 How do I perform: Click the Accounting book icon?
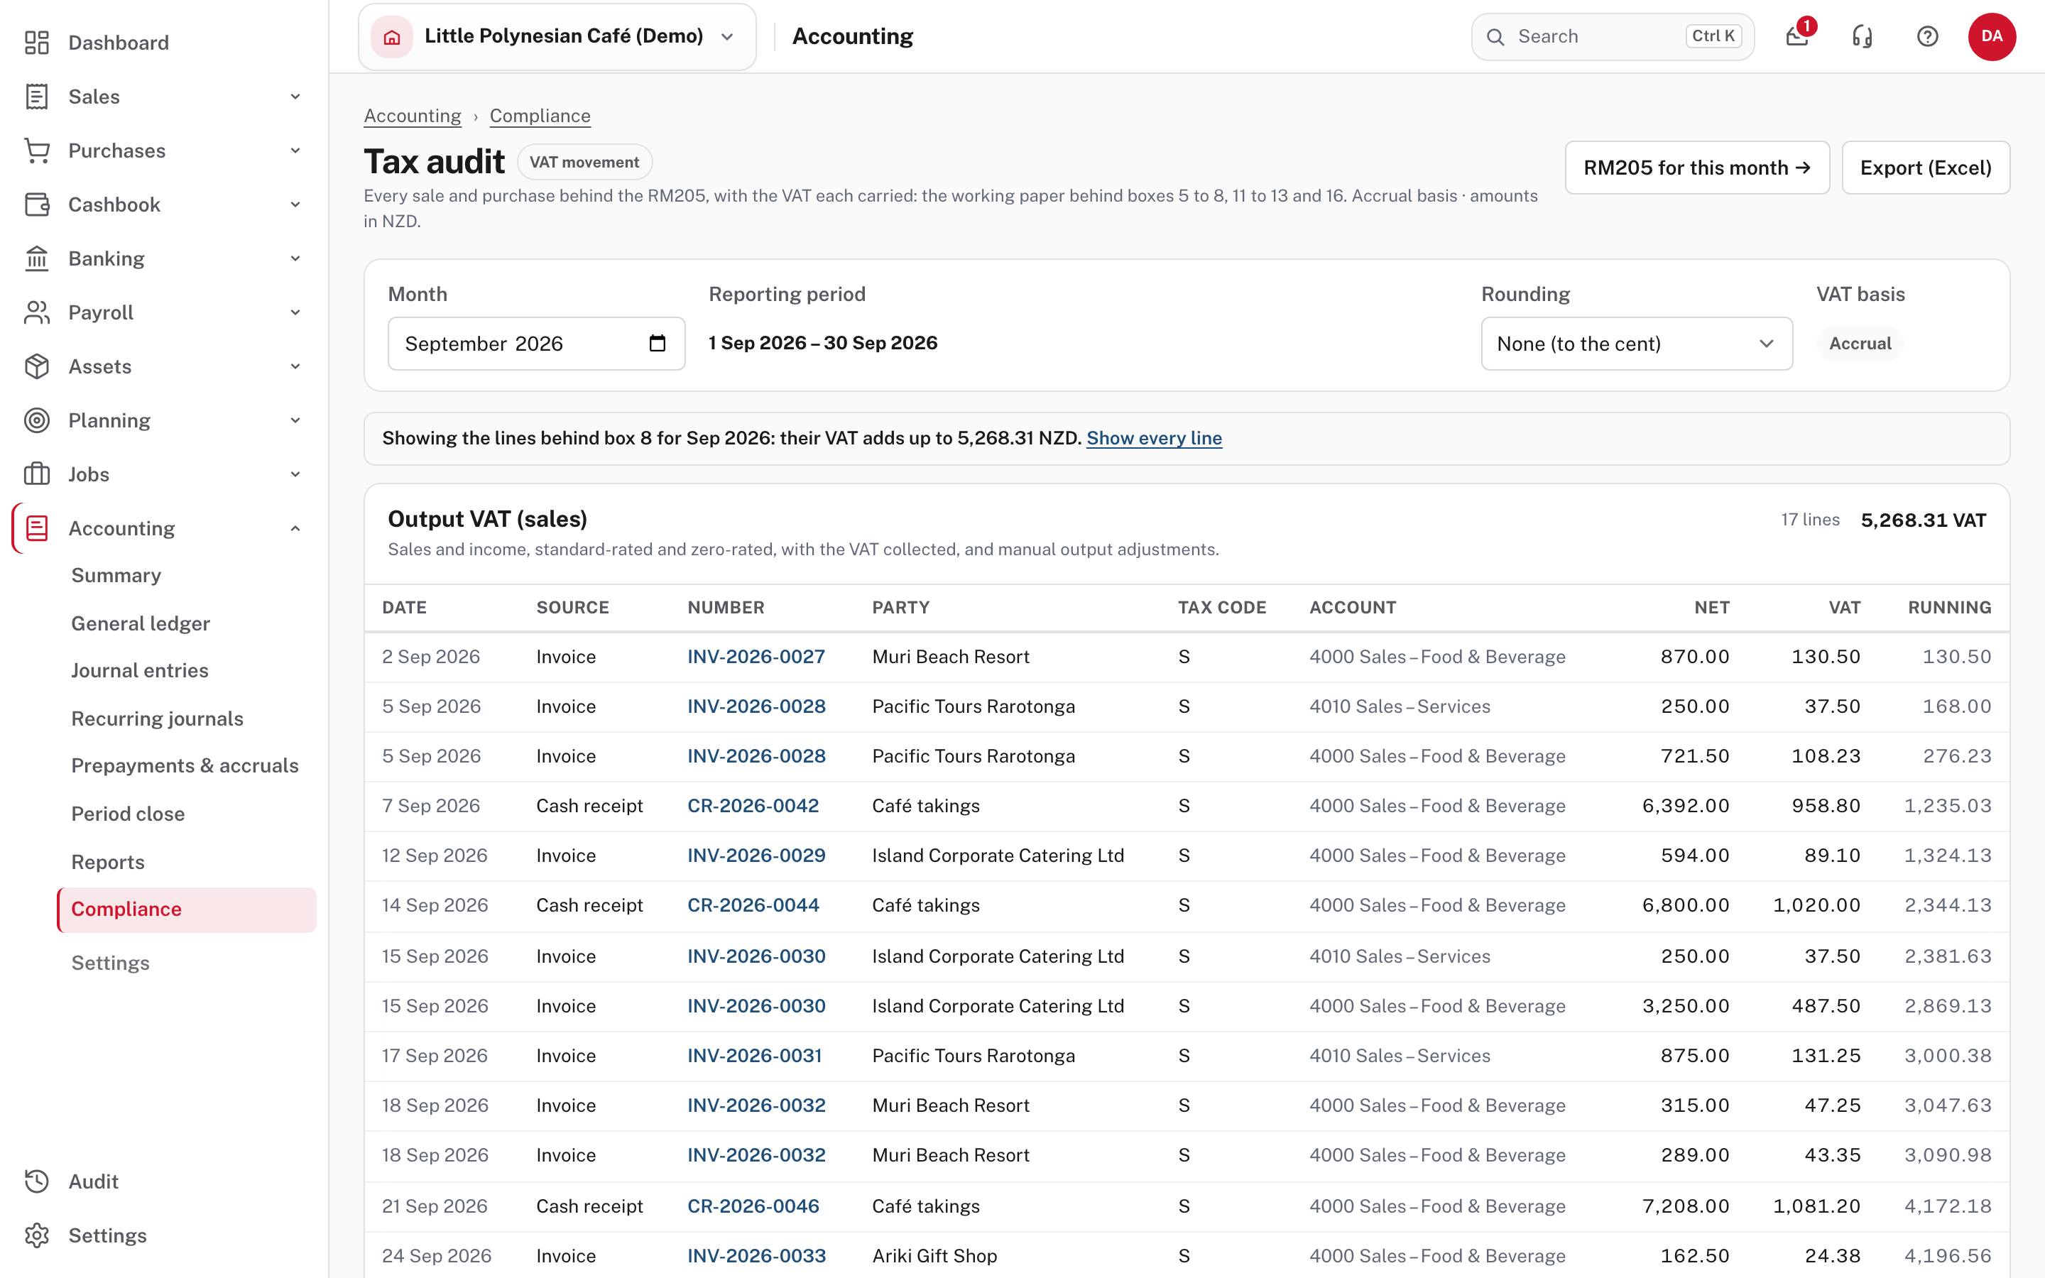click(x=36, y=528)
